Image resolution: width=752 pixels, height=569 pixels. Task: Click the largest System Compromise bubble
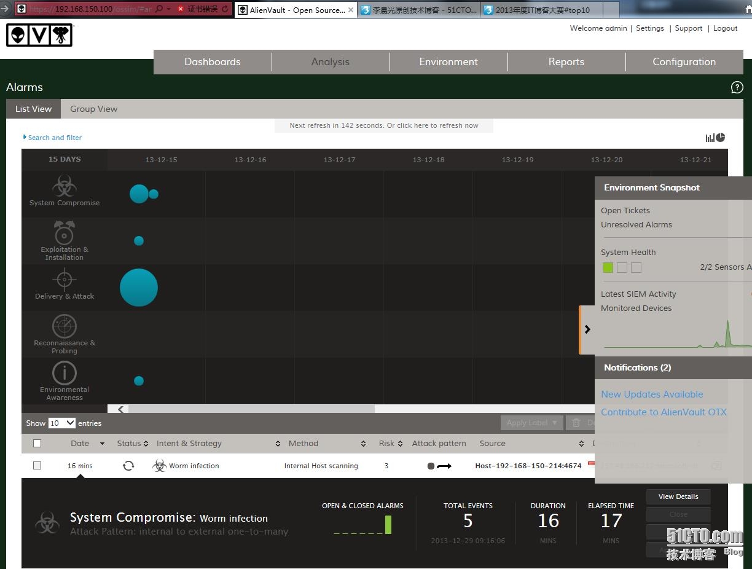(139, 194)
